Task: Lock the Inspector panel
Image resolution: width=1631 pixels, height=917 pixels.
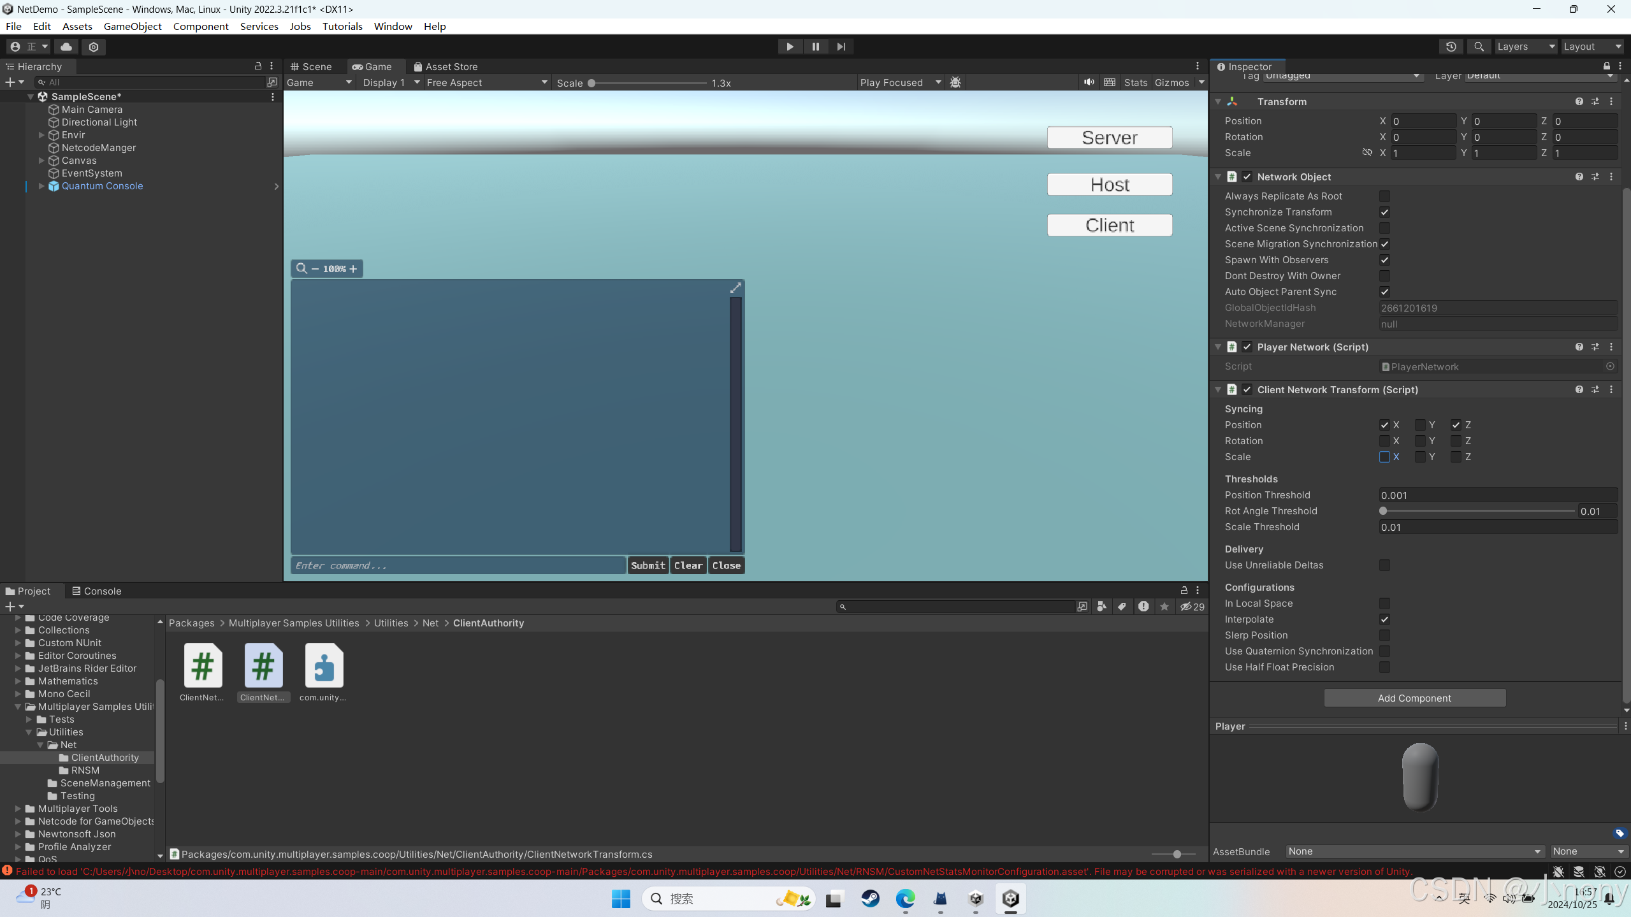Action: pyautogui.click(x=1606, y=66)
